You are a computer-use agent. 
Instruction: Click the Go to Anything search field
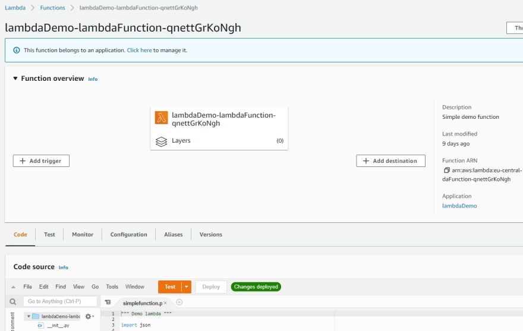[60, 301]
